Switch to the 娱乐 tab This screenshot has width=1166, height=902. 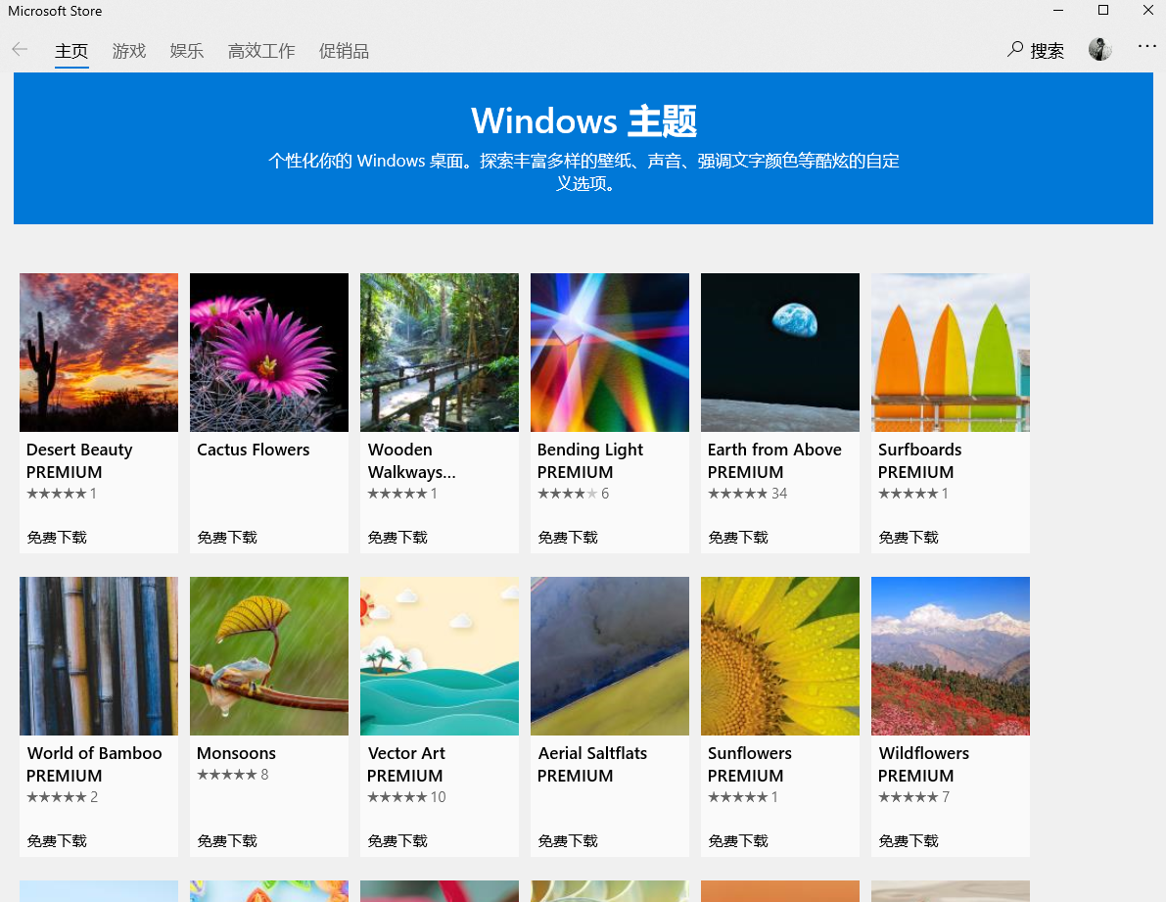pos(187,51)
